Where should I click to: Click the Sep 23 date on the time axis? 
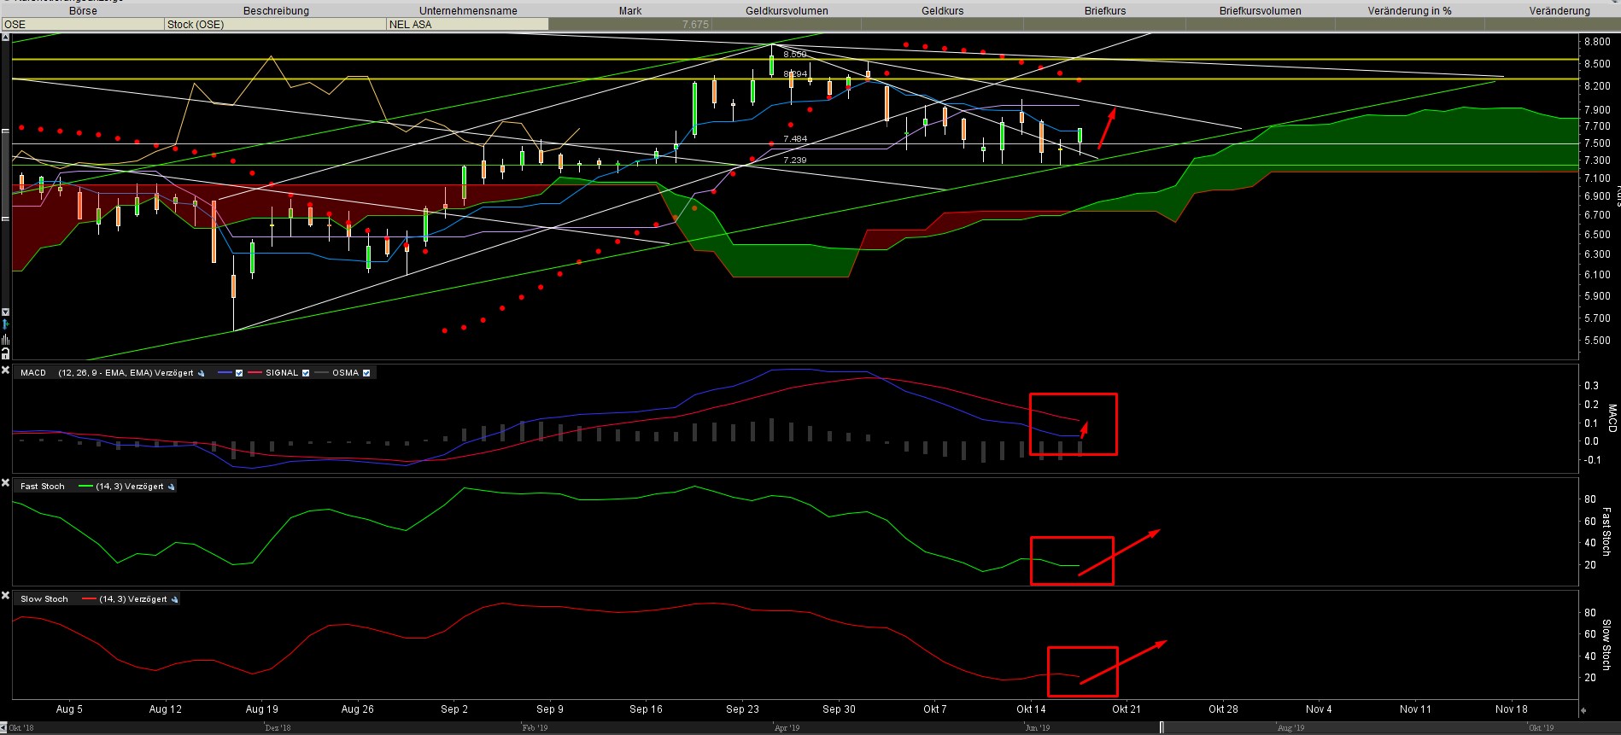point(742,709)
